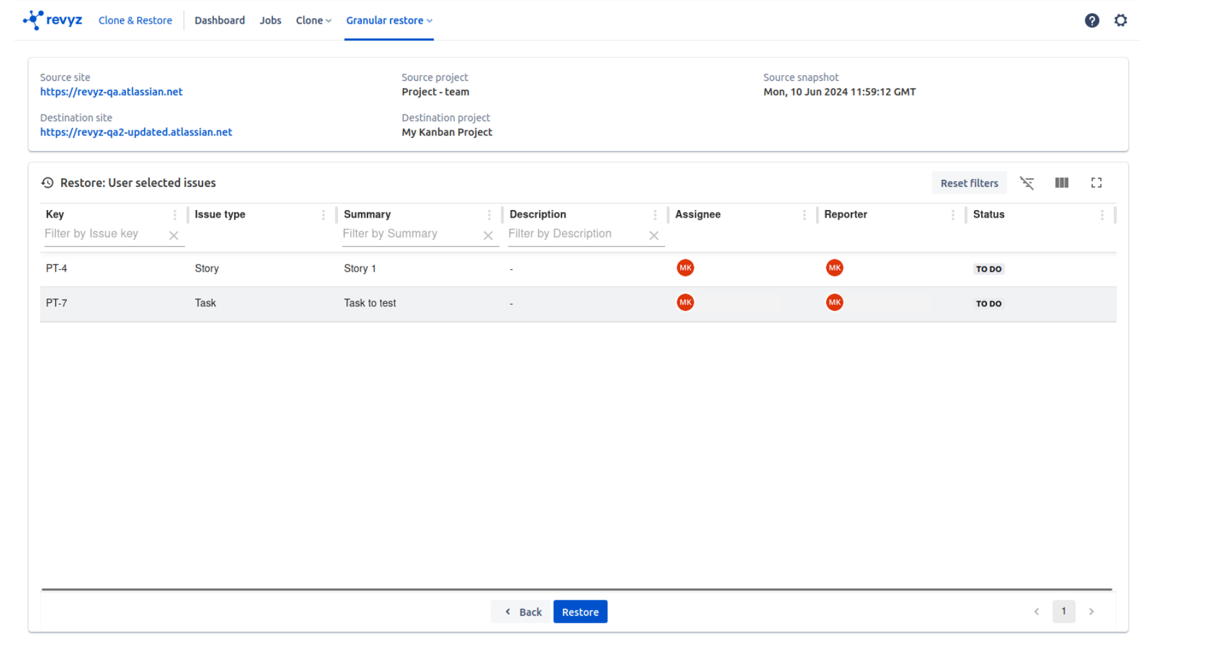Open Status column menu dots
This screenshot has height=671, width=1222.
pyautogui.click(x=1102, y=215)
